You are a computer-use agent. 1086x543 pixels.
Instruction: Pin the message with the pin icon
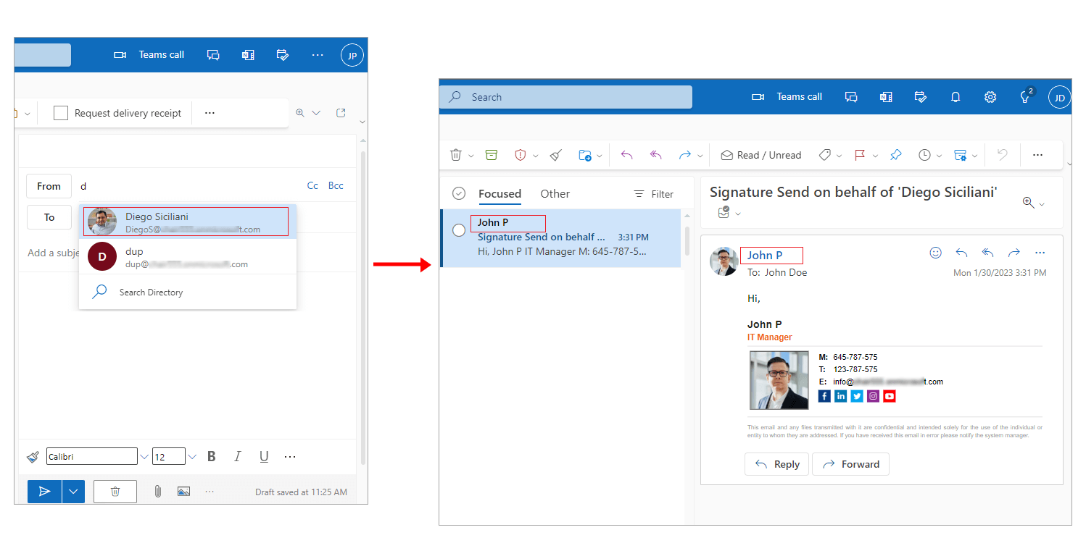[x=896, y=155]
